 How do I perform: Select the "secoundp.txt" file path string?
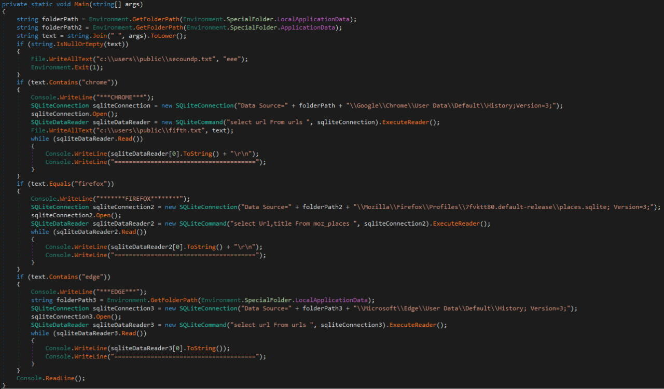(155, 59)
